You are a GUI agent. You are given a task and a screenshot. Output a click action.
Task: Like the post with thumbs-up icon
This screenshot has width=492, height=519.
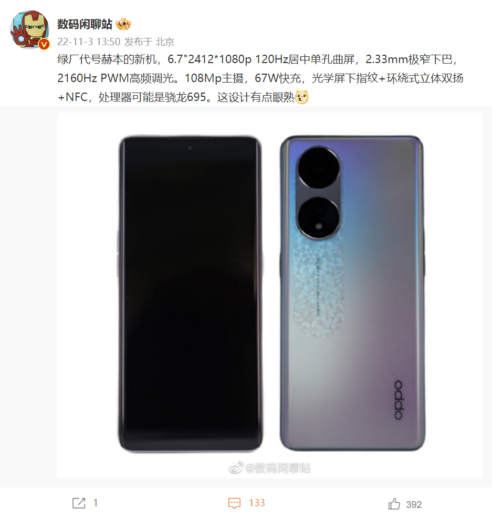click(394, 504)
